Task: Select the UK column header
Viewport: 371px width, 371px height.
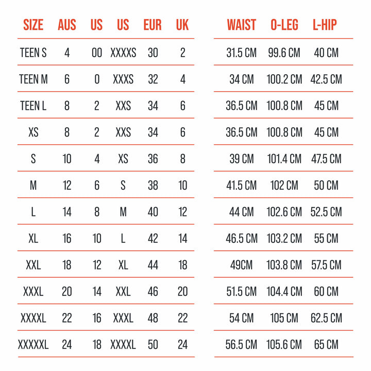Action: tap(182, 25)
